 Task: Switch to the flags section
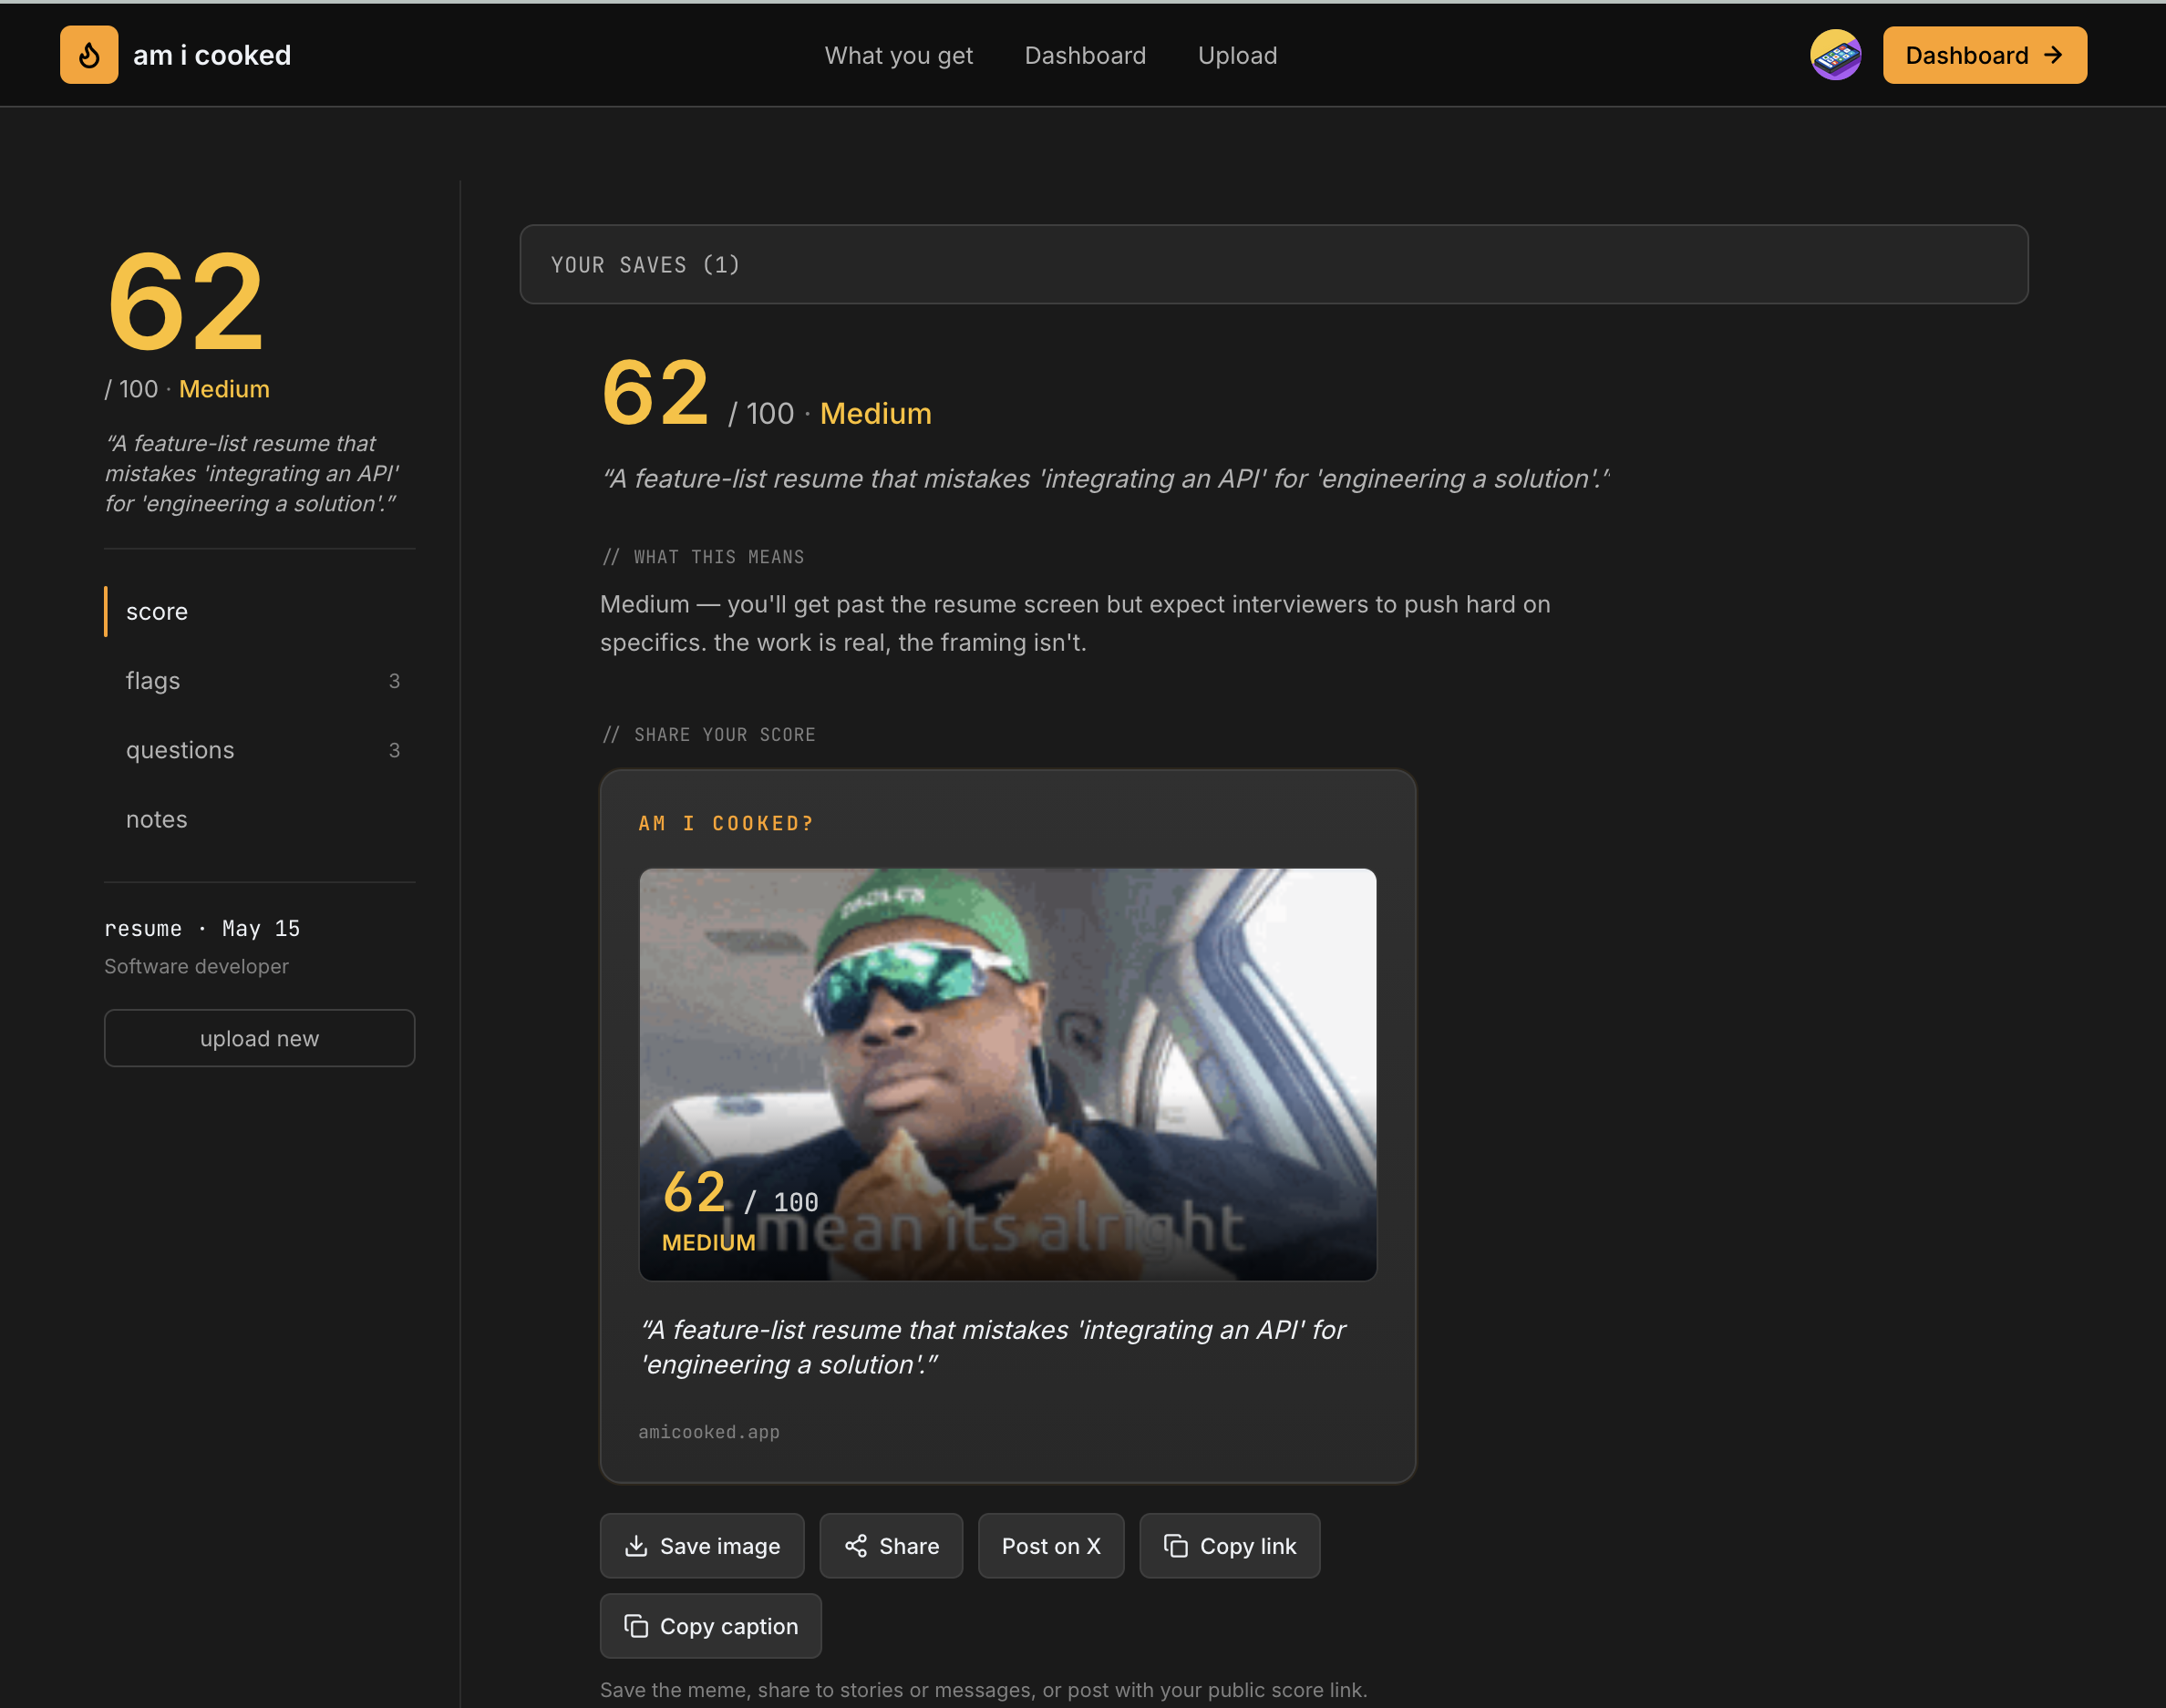[x=259, y=681]
